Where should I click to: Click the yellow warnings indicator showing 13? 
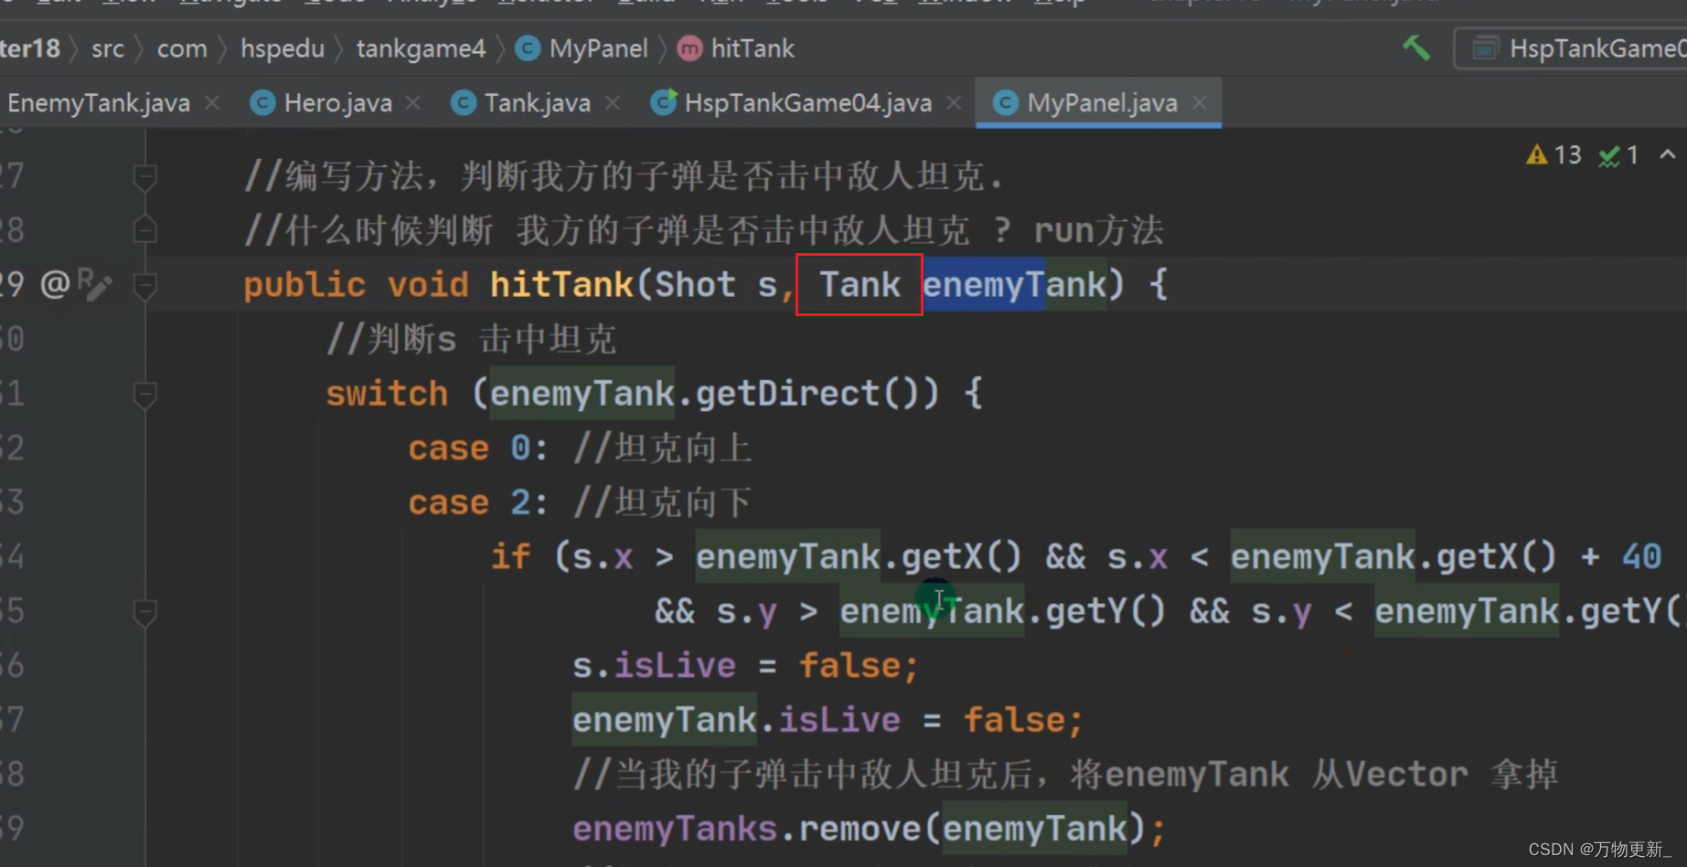1554,155
